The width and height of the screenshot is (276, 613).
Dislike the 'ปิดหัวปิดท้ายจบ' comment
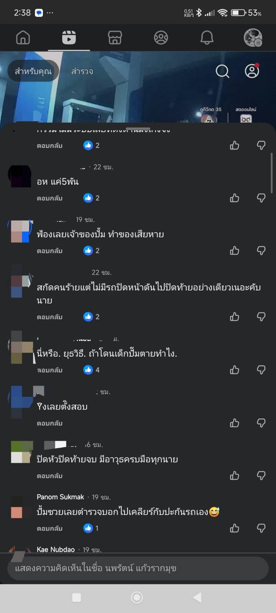click(261, 476)
